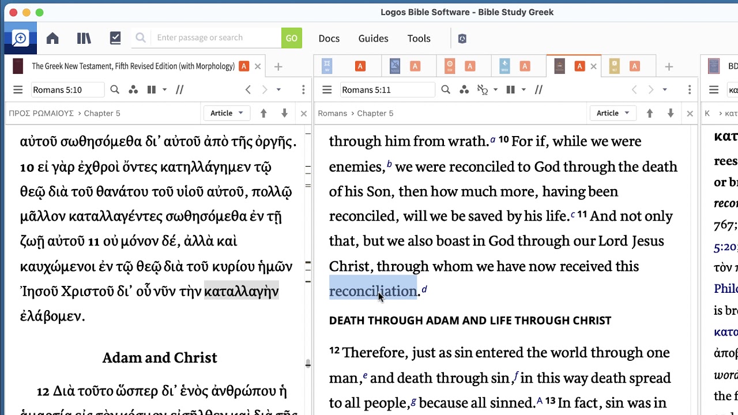Viewport: 738px width, 415px height.
Task: Open the Library
Action: 84,39
